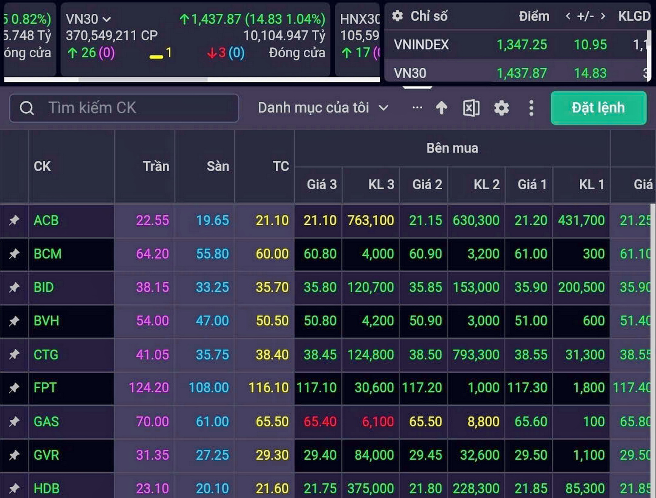The height and width of the screenshot is (498, 656).
Task: Click next arrow beside +/- column
Action: 603,16
